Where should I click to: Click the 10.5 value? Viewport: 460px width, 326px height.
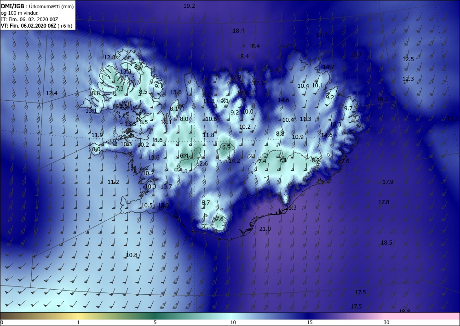tap(147, 206)
